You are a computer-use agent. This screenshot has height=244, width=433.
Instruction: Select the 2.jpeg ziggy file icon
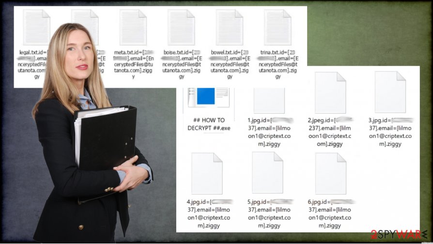click(330, 92)
